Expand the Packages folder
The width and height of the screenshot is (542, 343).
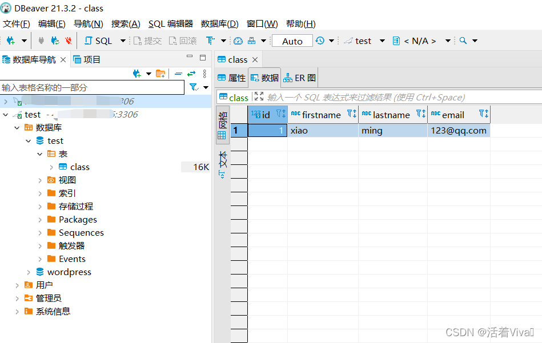pos(40,220)
